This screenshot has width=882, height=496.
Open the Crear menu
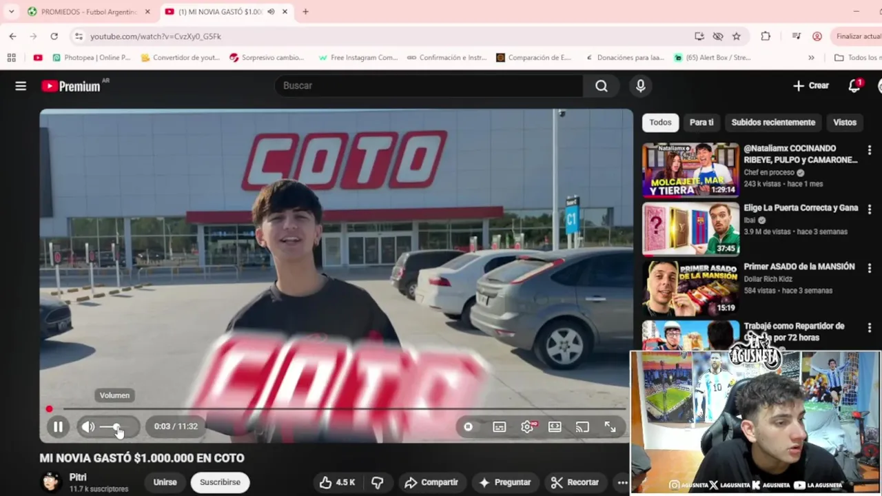811,85
